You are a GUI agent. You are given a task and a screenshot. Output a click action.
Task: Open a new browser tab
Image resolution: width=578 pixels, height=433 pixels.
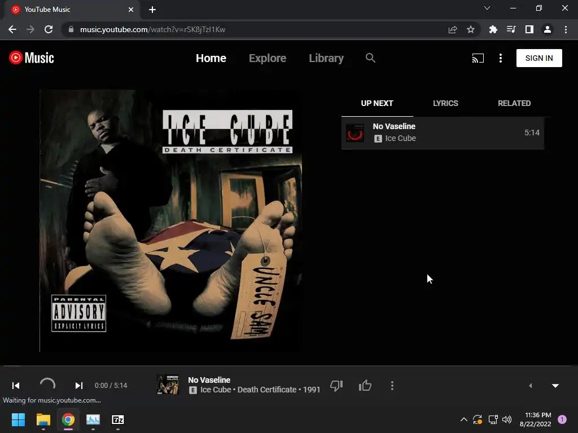(152, 10)
